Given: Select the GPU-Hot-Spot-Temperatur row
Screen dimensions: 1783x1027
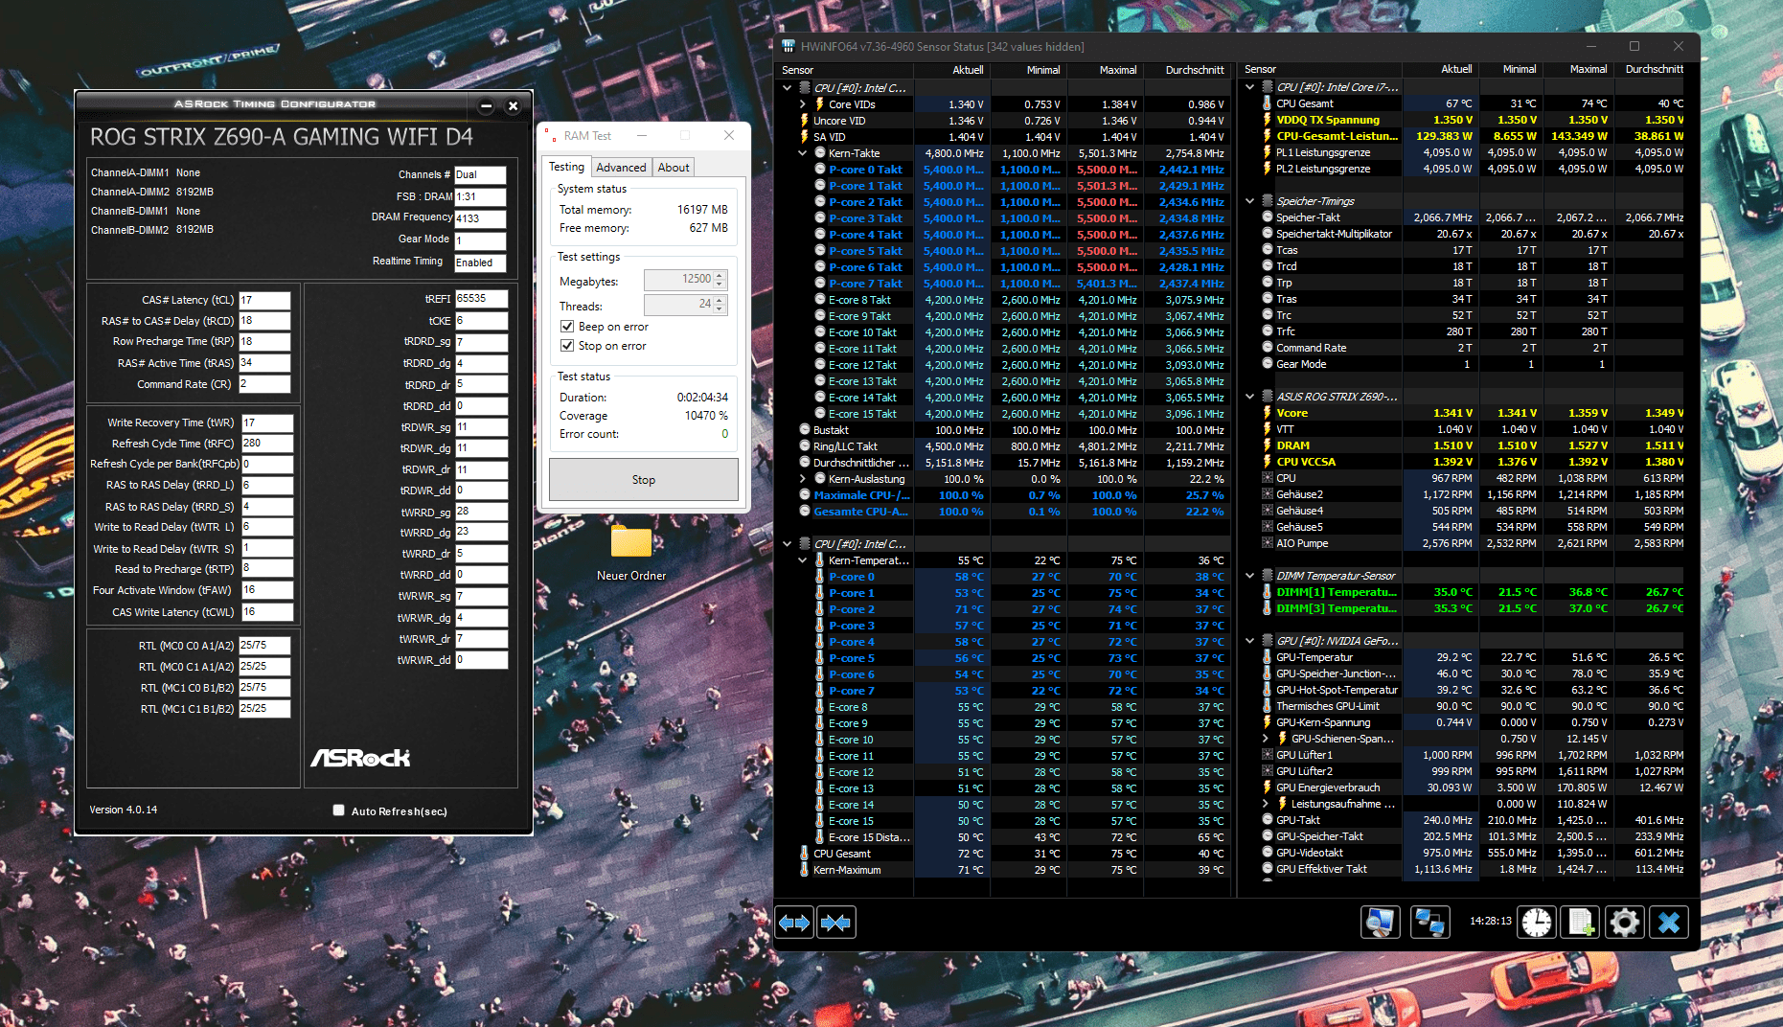Looking at the screenshot, I should [x=1472, y=690].
